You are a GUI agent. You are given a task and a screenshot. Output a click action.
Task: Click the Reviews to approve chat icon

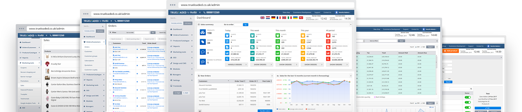coord(203,62)
